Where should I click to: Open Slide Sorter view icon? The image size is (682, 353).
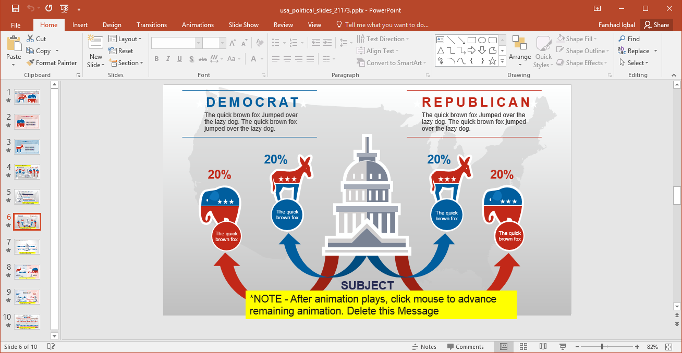click(x=523, y=347)
